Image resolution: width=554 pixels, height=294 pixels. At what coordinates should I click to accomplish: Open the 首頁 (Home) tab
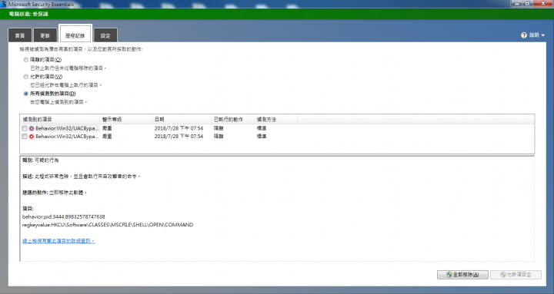(20, 35)
